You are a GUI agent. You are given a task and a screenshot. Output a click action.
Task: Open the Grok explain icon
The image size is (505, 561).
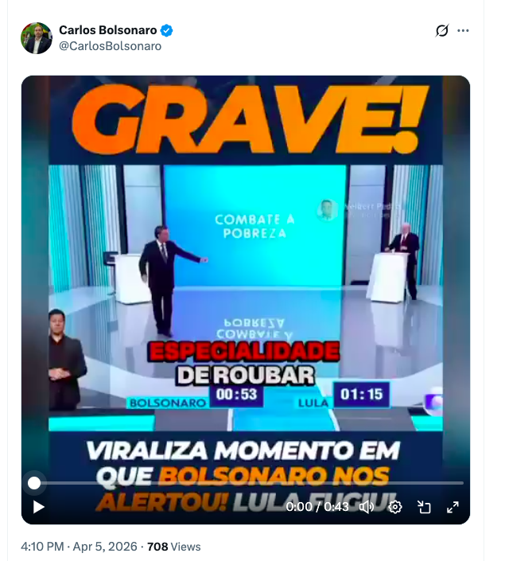tap(441, 30)
